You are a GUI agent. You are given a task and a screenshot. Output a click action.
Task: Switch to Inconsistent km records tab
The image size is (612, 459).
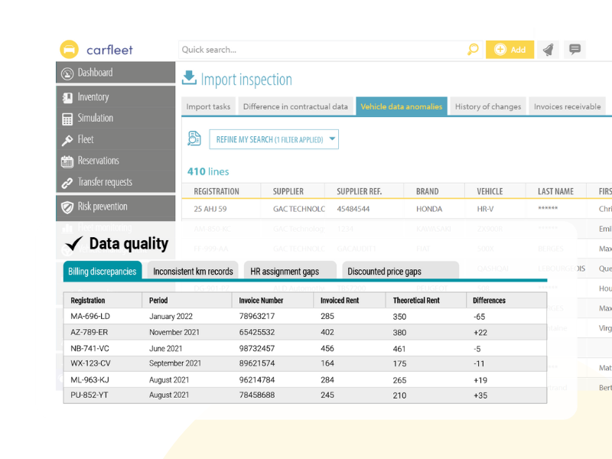[193, 272]
